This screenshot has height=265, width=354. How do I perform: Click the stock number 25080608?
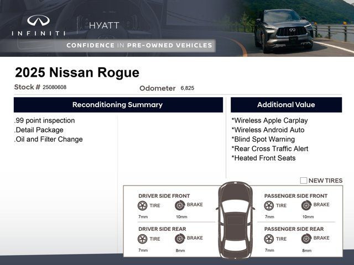(54, 87)
